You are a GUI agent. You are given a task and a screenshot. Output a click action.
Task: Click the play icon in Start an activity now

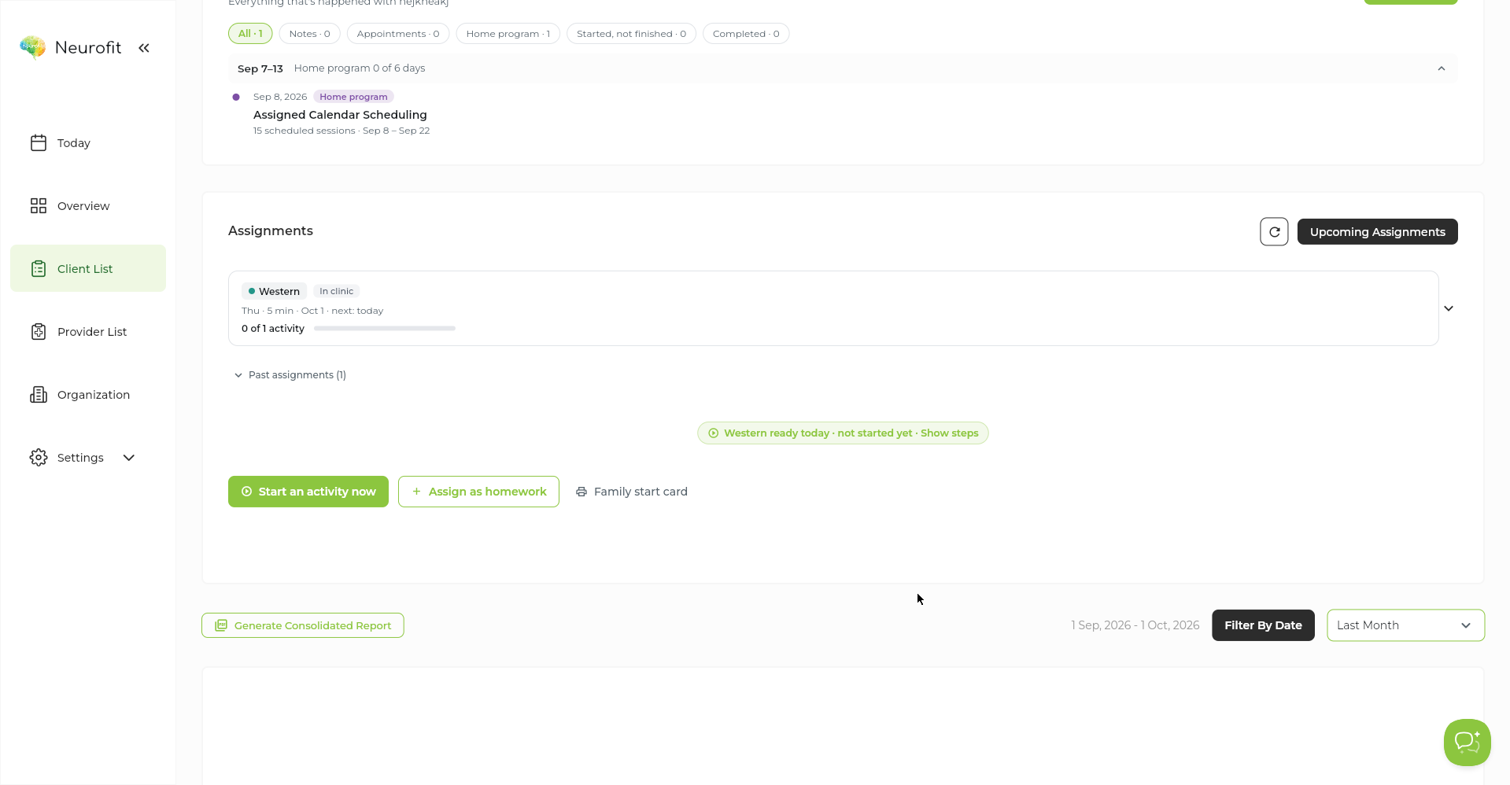246,492
